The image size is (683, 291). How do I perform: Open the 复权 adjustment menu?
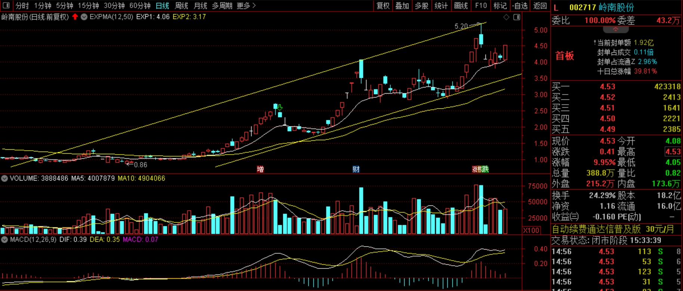click(x=383, y=6)
